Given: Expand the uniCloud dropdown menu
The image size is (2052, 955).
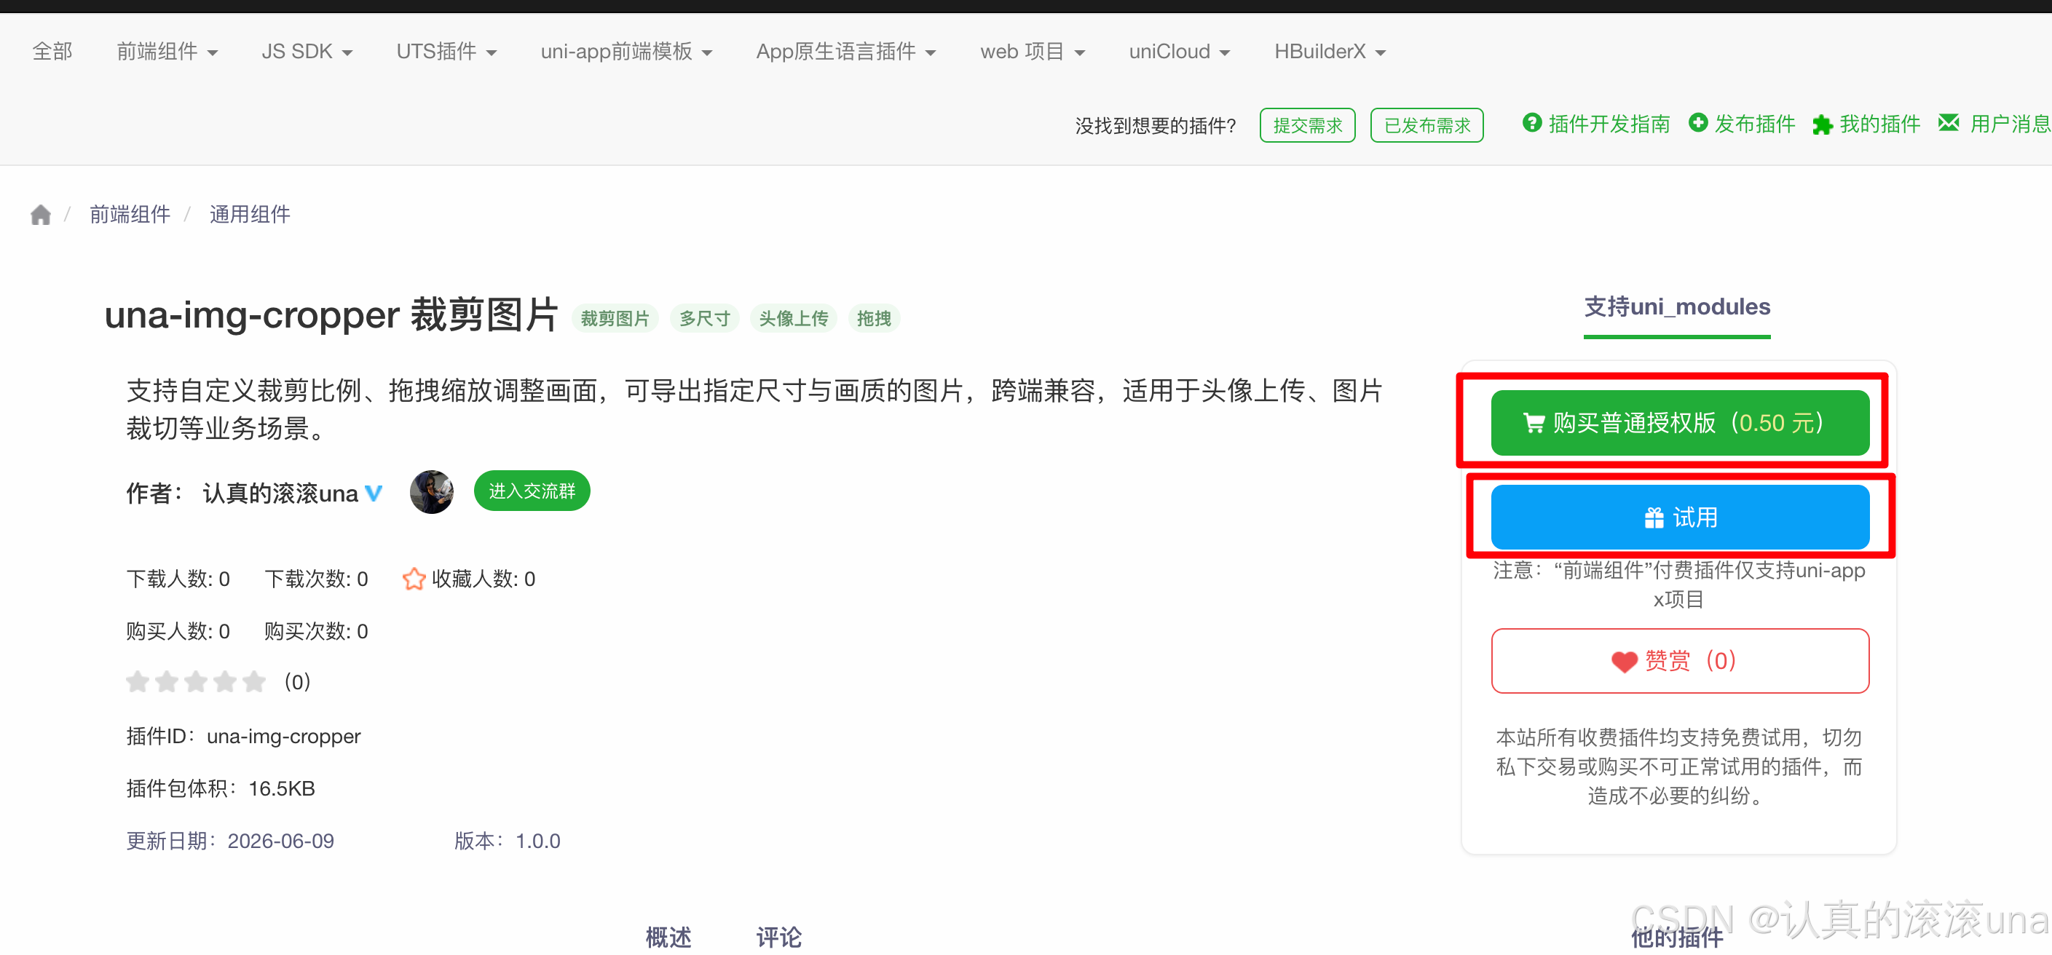Looking at the screenshot, I should pyautogui.click(x=1179, y=52).
